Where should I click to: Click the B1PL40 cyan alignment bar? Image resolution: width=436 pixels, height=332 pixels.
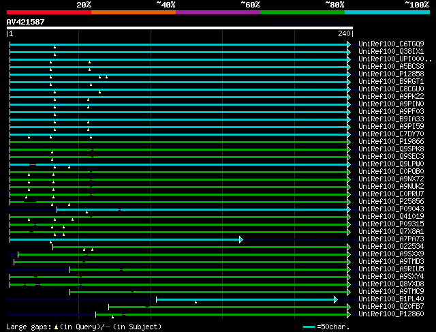click(246, 300)
